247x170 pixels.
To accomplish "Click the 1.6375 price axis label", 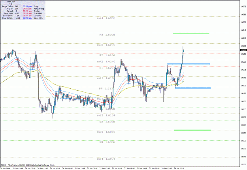I will (x=243, y=6).
